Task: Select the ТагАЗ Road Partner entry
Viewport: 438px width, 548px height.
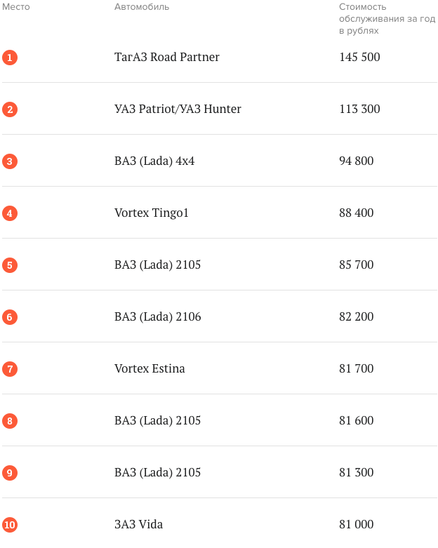Action: (167, 57)
